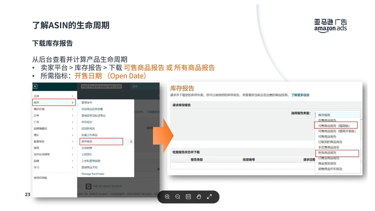Select 全球销售 in the submenu

click(x=87, y=148)
